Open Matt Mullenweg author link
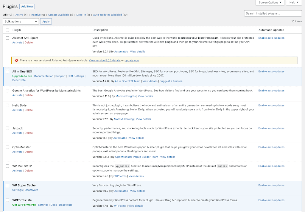The image size is (305, 212). point(124,119)
